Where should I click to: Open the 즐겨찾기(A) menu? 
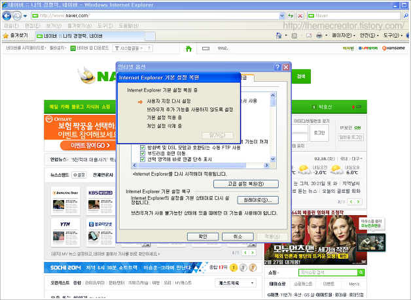click(79, 25)
